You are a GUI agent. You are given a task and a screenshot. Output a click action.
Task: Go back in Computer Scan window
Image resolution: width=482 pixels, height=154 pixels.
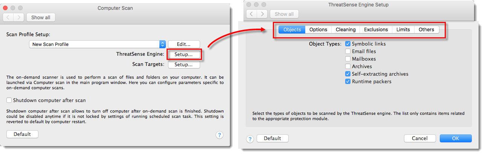pyautogui.click(x=9, y=17)
